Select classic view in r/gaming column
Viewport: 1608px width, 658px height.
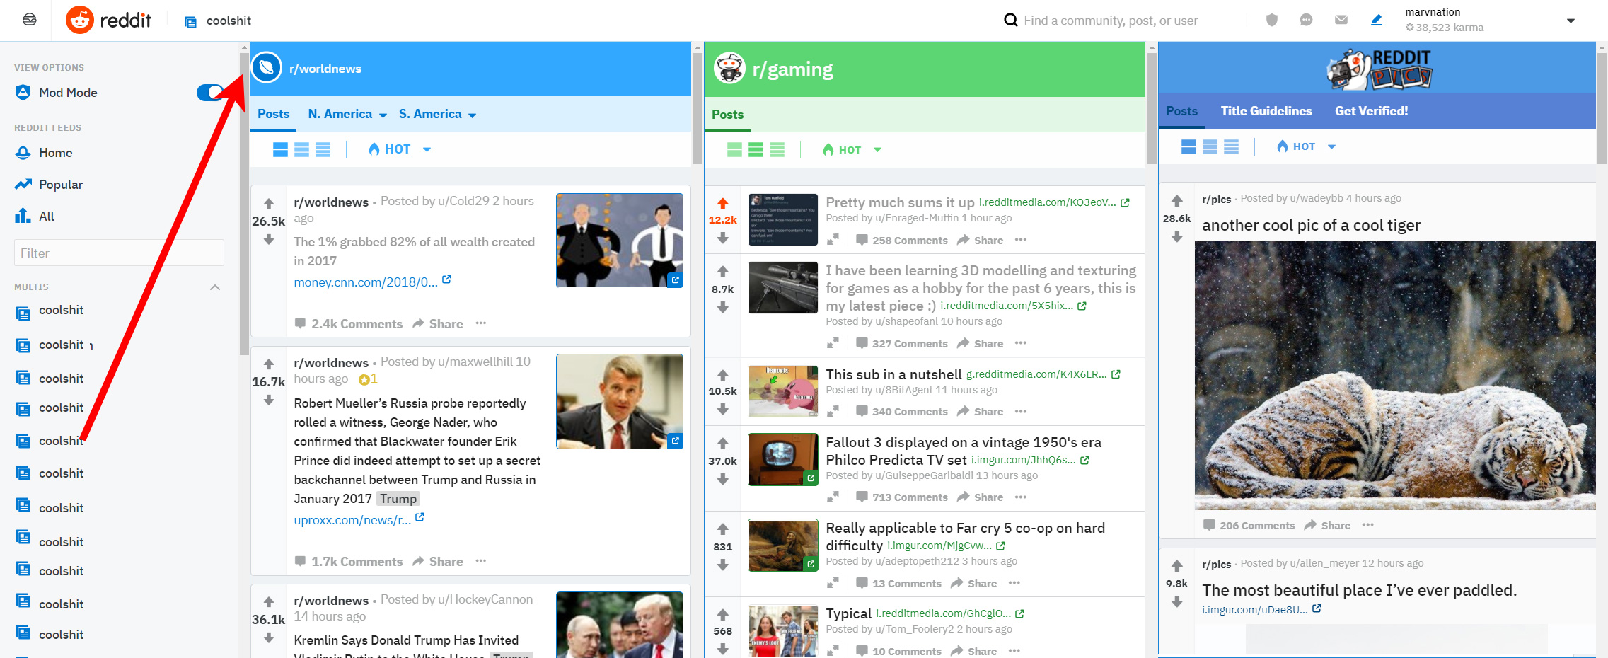point(756,149)
